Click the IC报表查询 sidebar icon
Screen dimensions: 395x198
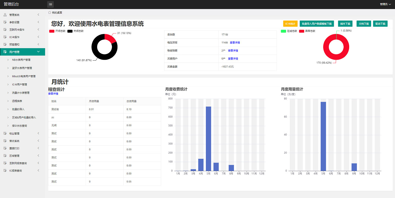point(5,171)
